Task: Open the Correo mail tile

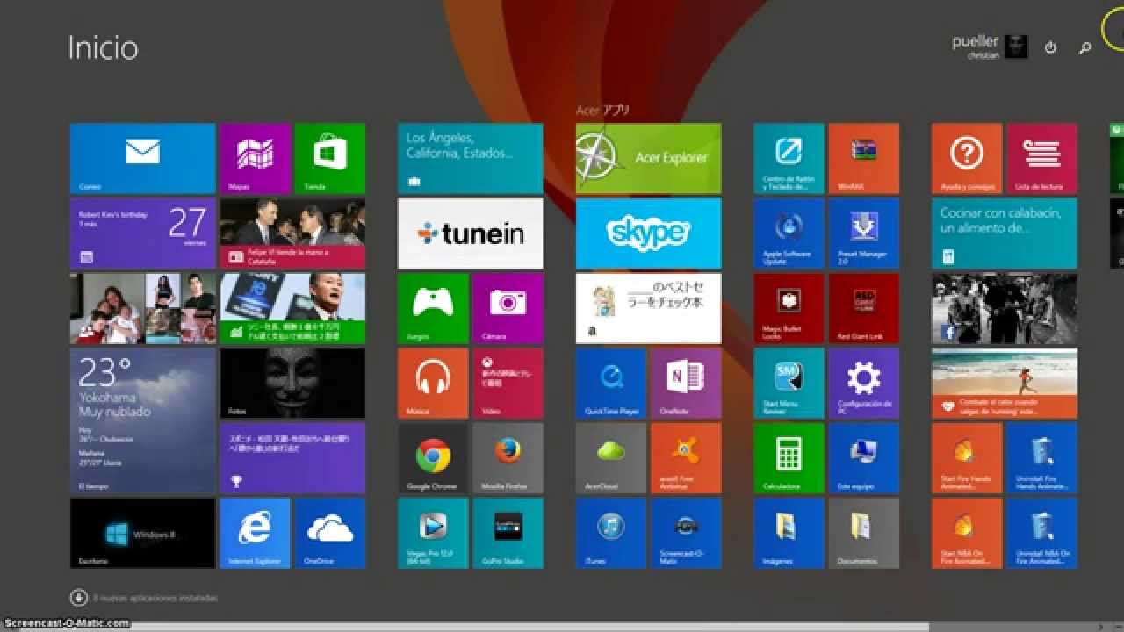Action: tap(142, 158)
